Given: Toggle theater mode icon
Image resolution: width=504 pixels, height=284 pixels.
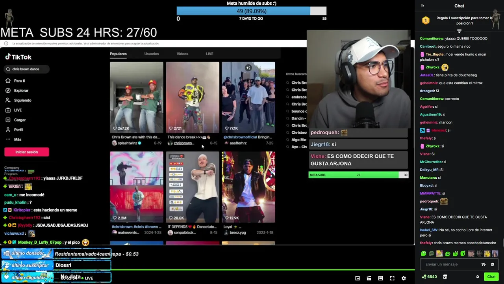Looking at the screenshot, I should click(x=380, y=278).
